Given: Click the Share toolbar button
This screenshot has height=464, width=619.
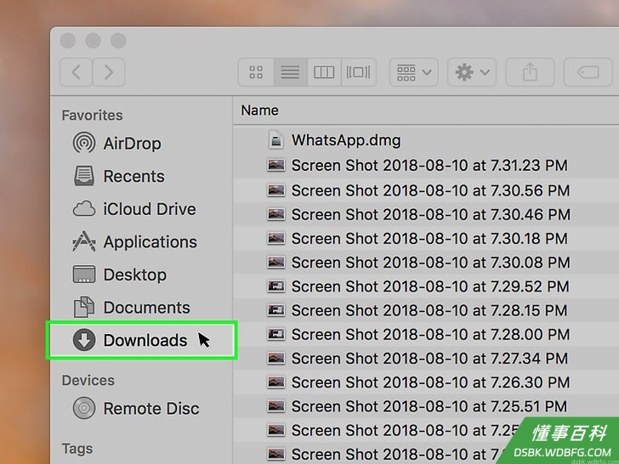Looking at the screenshot, I should [x=530, y=72].
